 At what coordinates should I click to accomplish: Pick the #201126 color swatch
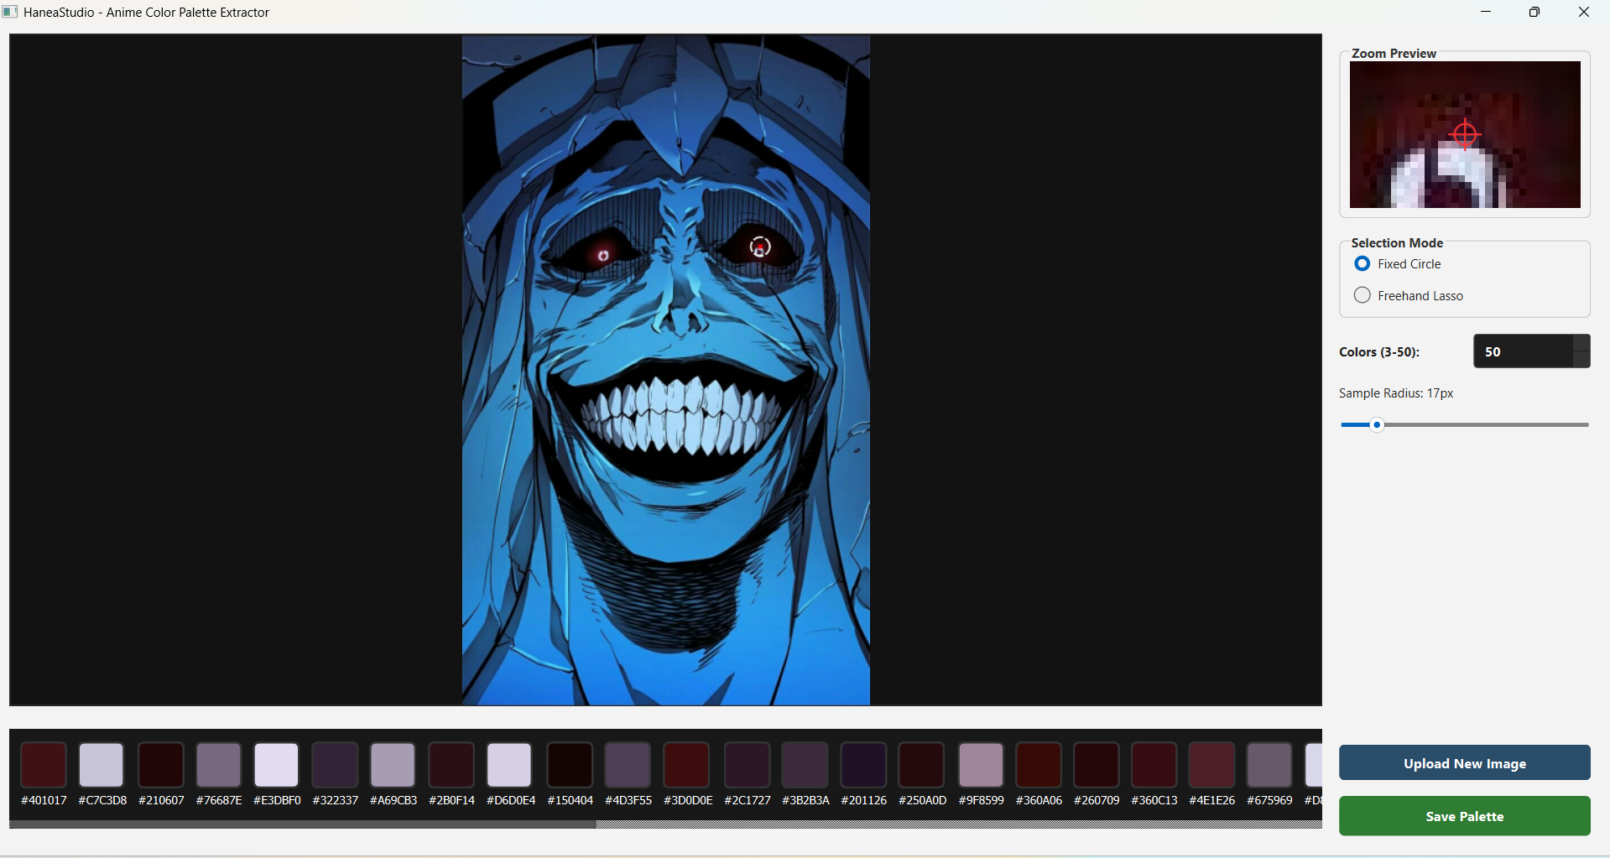pyautogui.click(x=863, y=764)
